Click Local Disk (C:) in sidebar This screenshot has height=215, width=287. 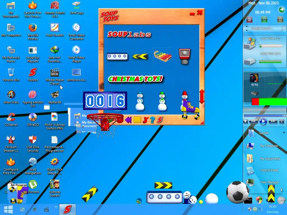264,43
